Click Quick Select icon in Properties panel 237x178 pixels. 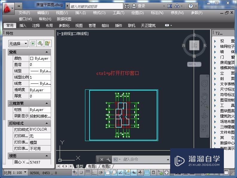coord(48,44)
